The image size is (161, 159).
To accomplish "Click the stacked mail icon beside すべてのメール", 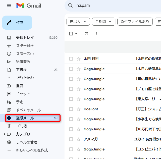I will 9,110.
